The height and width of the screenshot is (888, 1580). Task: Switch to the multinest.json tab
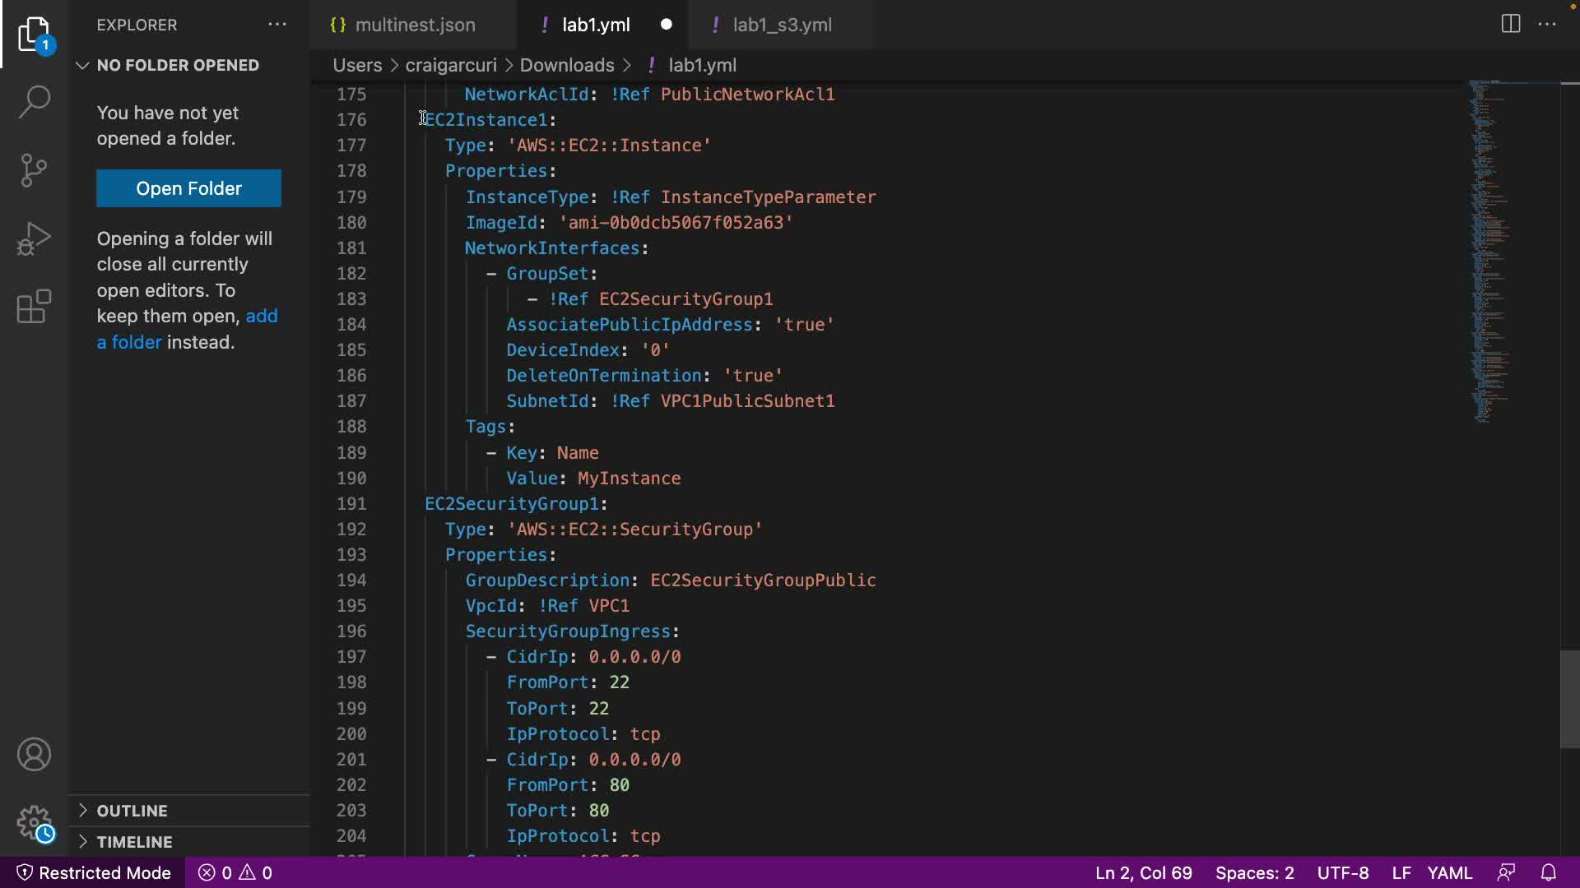(414, 25)
